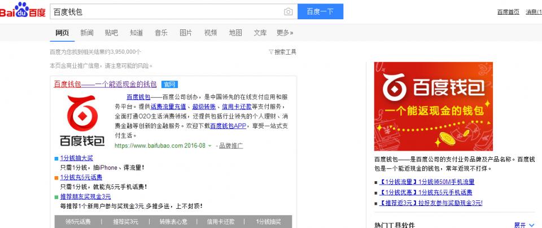Click the 百度钱包APP download link
This screenshot has height=228, width=542.
click(228, 126)
